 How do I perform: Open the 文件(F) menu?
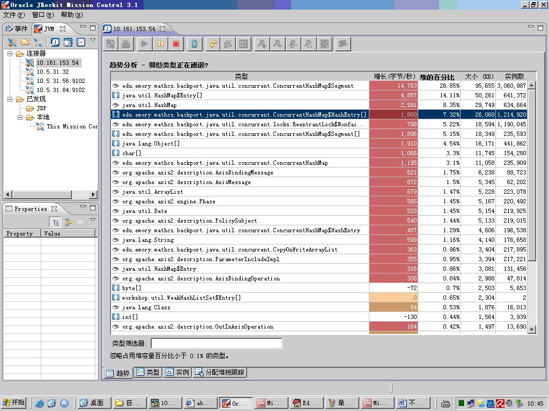(14, 15)
